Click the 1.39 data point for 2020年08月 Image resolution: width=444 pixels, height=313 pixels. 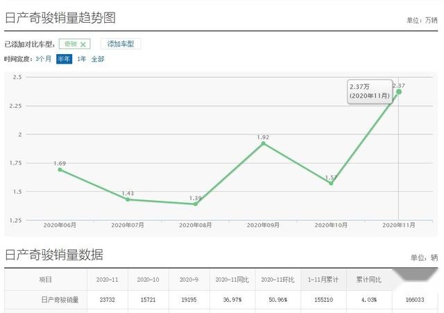click(196, 204)
